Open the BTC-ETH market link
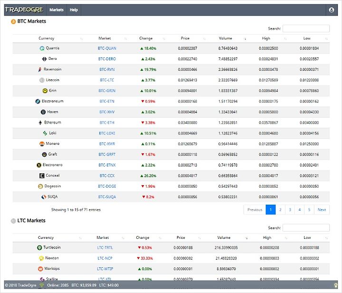 pyautogui.click(x=107, y=123)
